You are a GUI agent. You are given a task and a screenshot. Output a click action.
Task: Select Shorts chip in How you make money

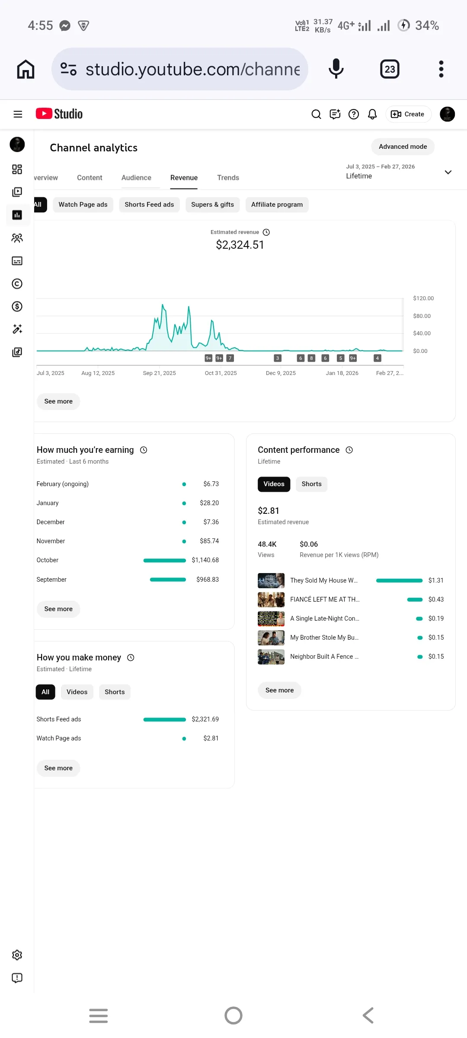115,692
